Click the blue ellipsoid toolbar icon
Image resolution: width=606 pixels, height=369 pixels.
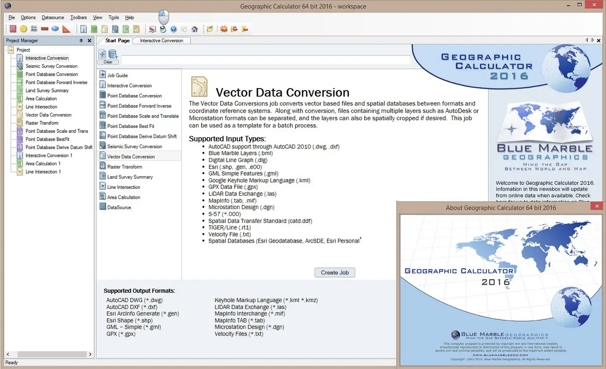click(x=55, y=29)
